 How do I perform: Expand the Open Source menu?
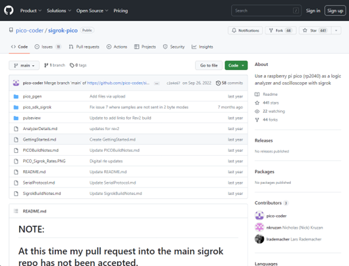[x=92, y=11]
